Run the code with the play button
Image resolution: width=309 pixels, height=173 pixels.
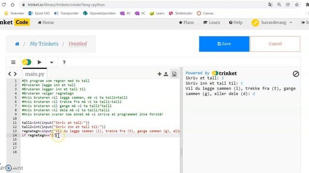[x=40, y=62]
